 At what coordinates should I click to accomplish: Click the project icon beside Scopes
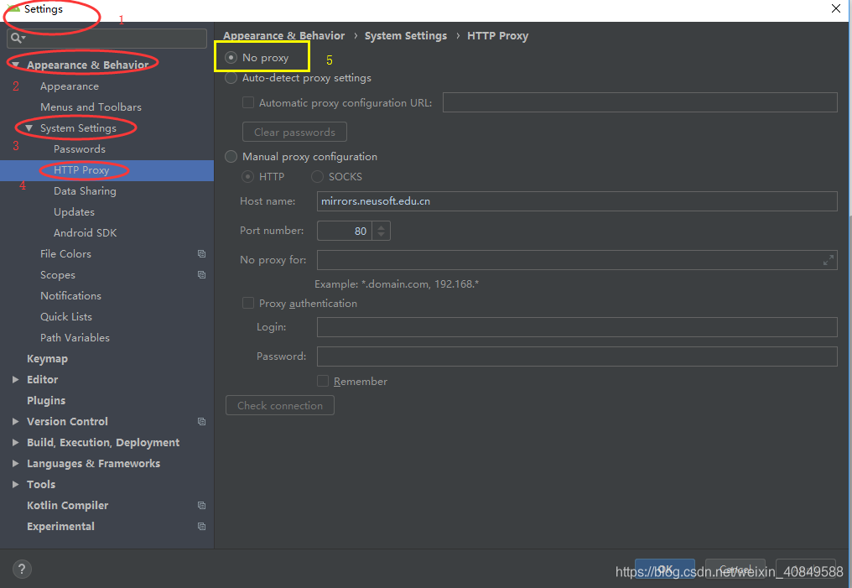point(201,274)
